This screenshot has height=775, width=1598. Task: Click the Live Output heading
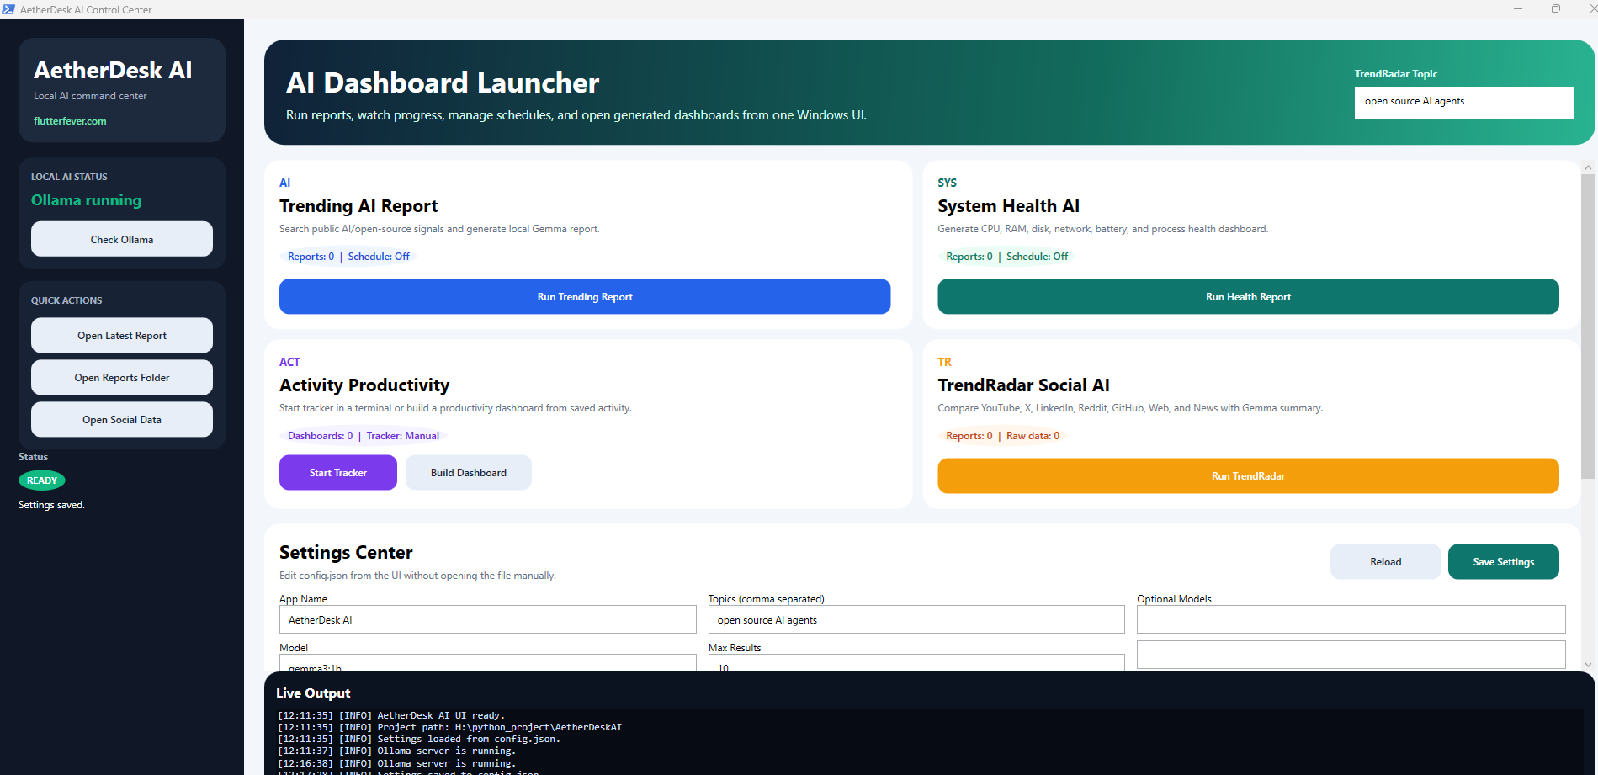[x=313, y=693]
